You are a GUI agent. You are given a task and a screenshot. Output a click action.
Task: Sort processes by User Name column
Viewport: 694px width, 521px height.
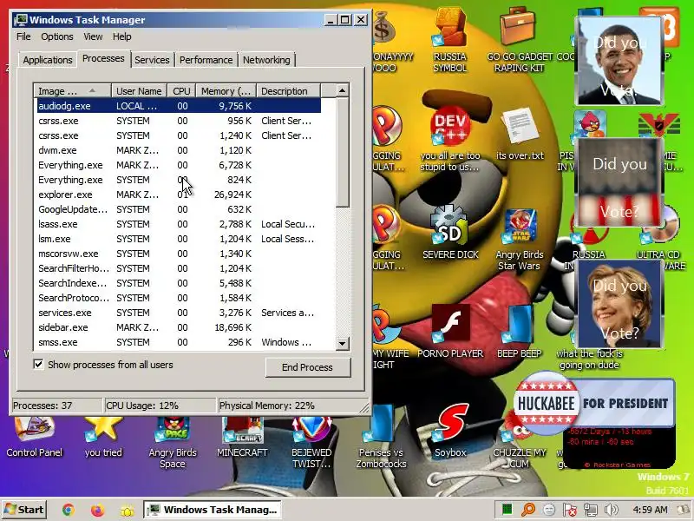(x=139, y=91)
